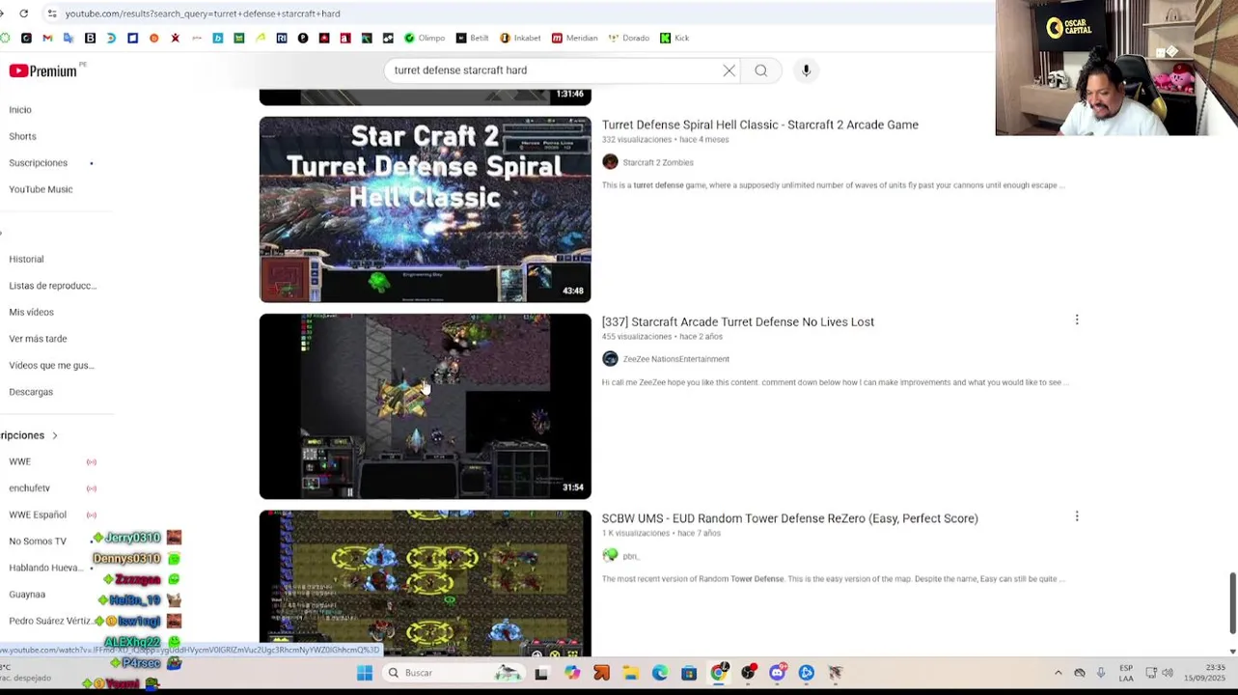Open the Meridian bookmark
The height and width of the screenshot is (695, 1238).
point(574,38)
